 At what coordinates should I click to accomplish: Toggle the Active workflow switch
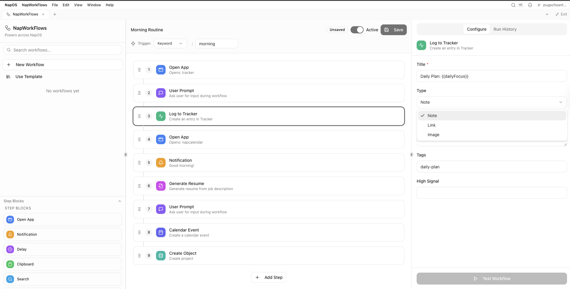pyautogui.click(x=357, y=30)
